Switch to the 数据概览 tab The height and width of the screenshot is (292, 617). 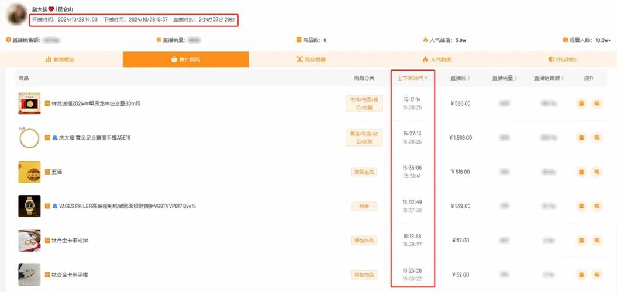point(60,60)
